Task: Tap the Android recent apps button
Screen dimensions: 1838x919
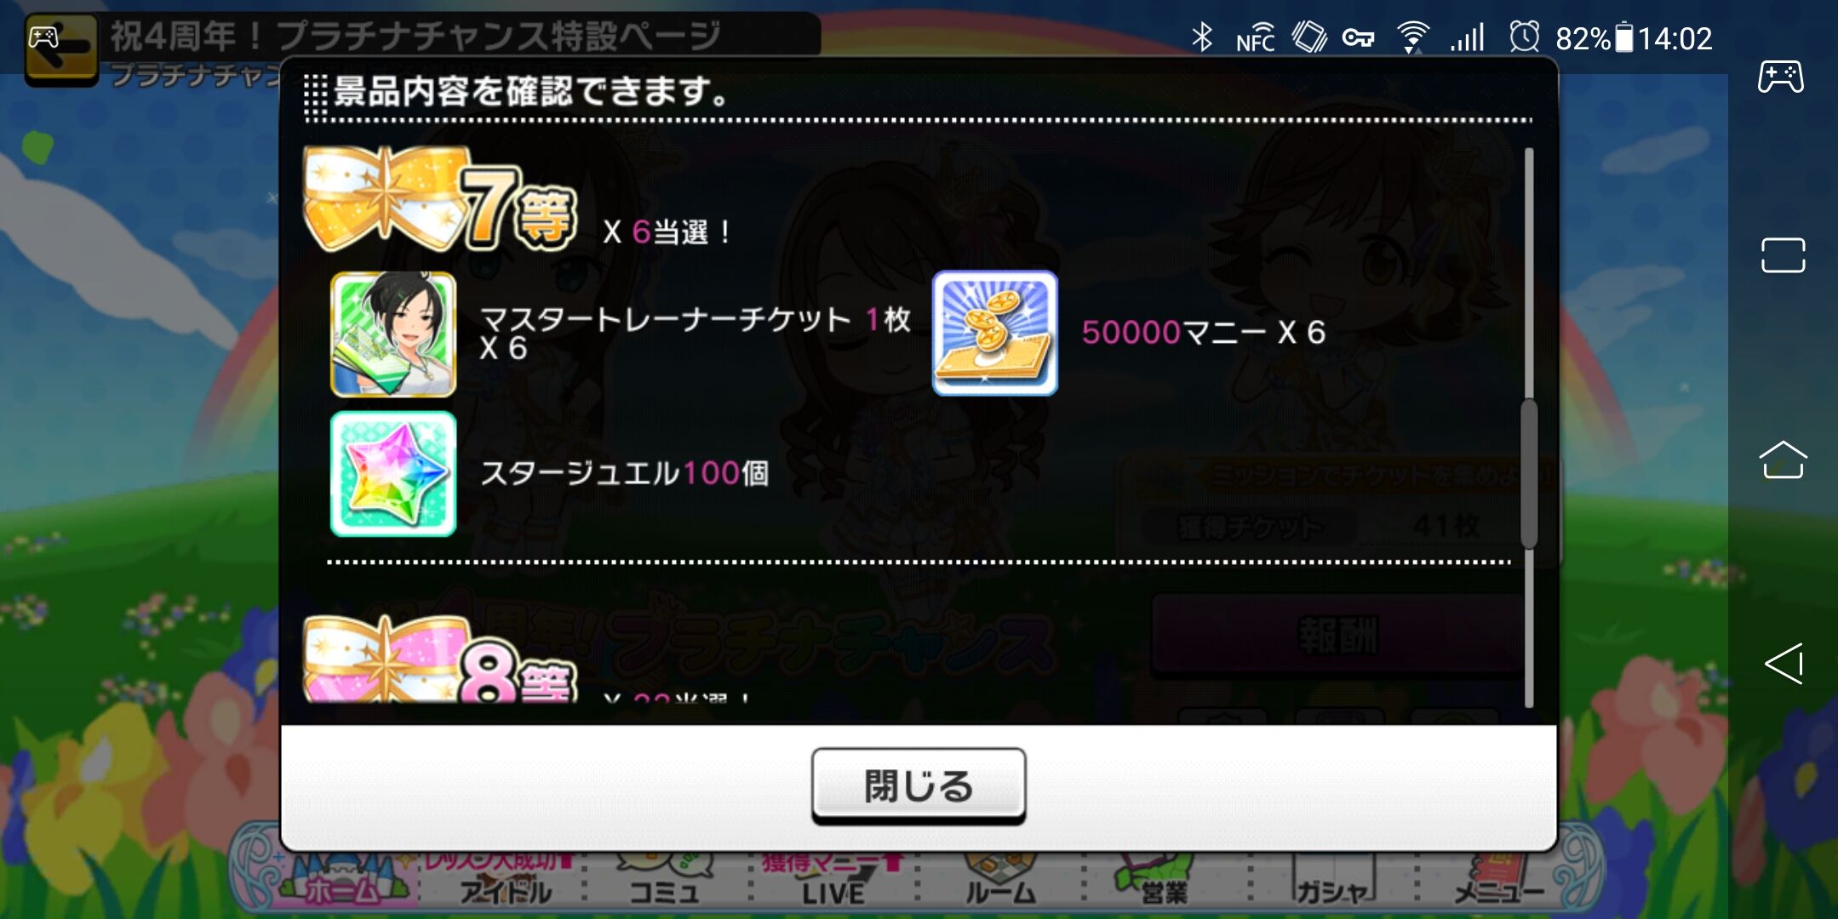Action: click(1783, 254)
